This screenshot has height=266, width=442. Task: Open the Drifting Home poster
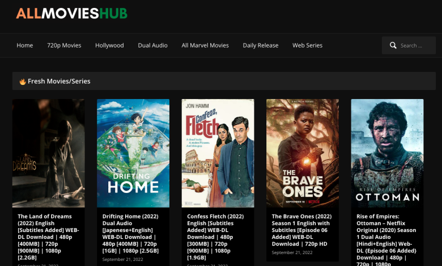click(x=133, y=153)
